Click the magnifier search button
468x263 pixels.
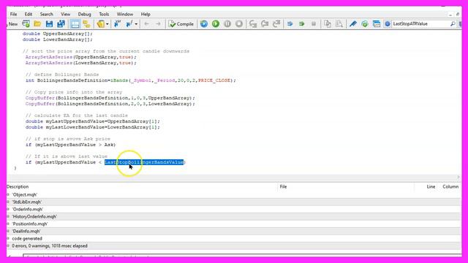453,24
